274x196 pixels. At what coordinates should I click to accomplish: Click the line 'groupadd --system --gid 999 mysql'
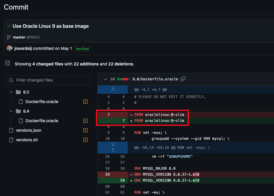pyautogui.click(x=190, y=139)
